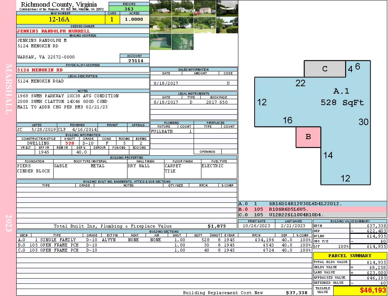Select fuel type ELECTRIC
This screenshot has height=296, width=388.
212,166
